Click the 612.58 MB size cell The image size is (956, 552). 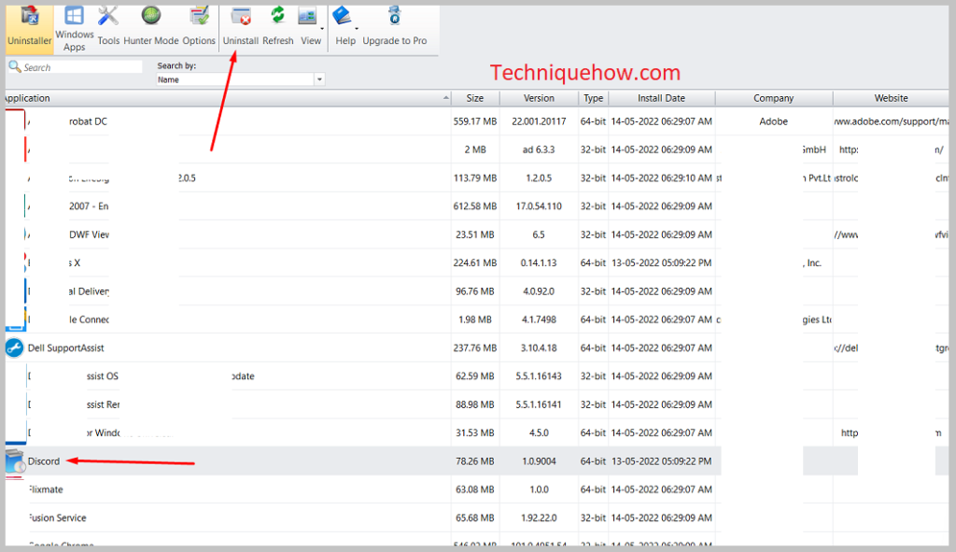coord(475,206)
